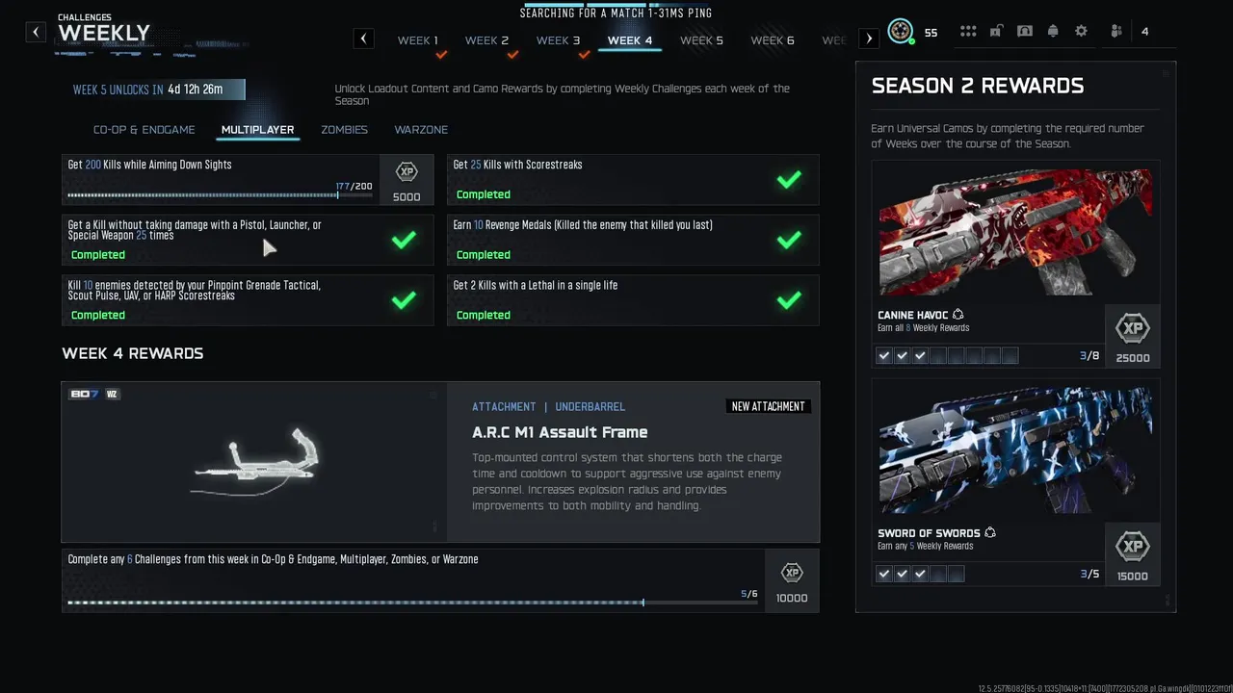Click player level 55 number
The image size is (1233, 693).
click(931, 33)
